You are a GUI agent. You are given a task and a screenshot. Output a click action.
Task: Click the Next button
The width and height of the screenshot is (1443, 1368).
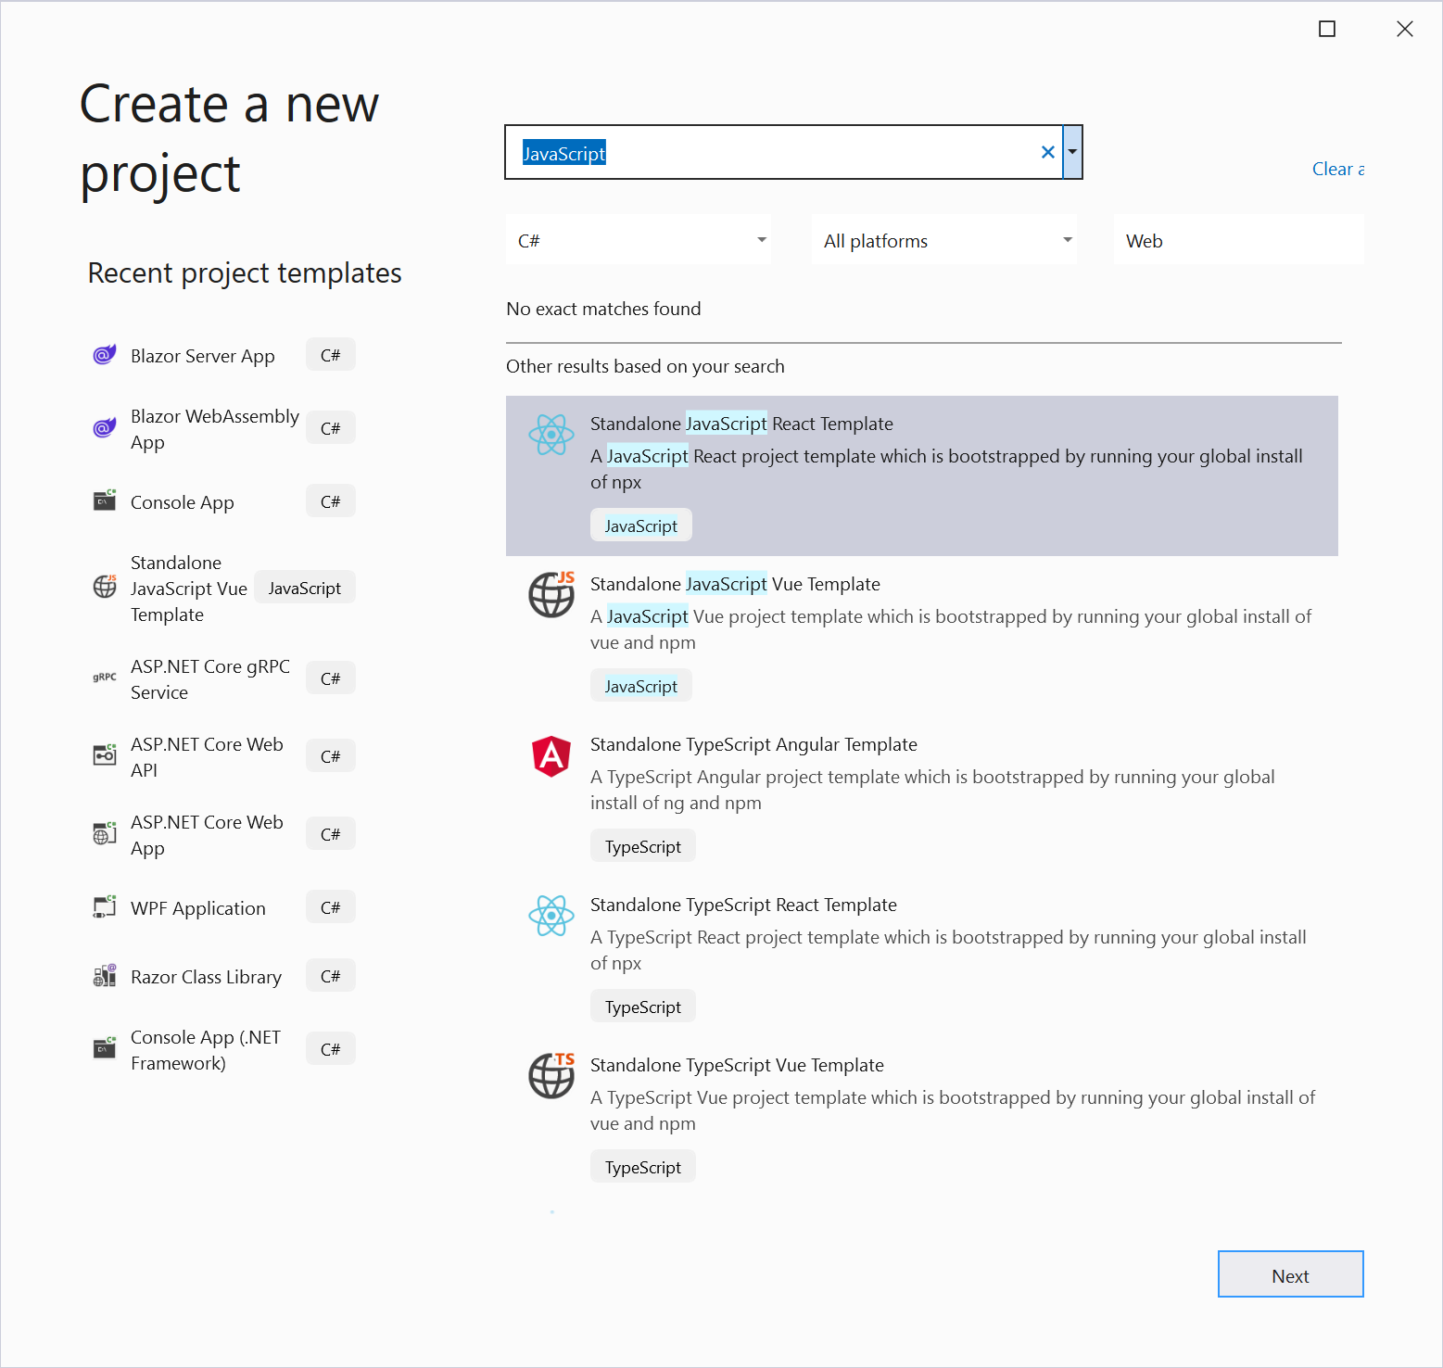point(1290,1274)
